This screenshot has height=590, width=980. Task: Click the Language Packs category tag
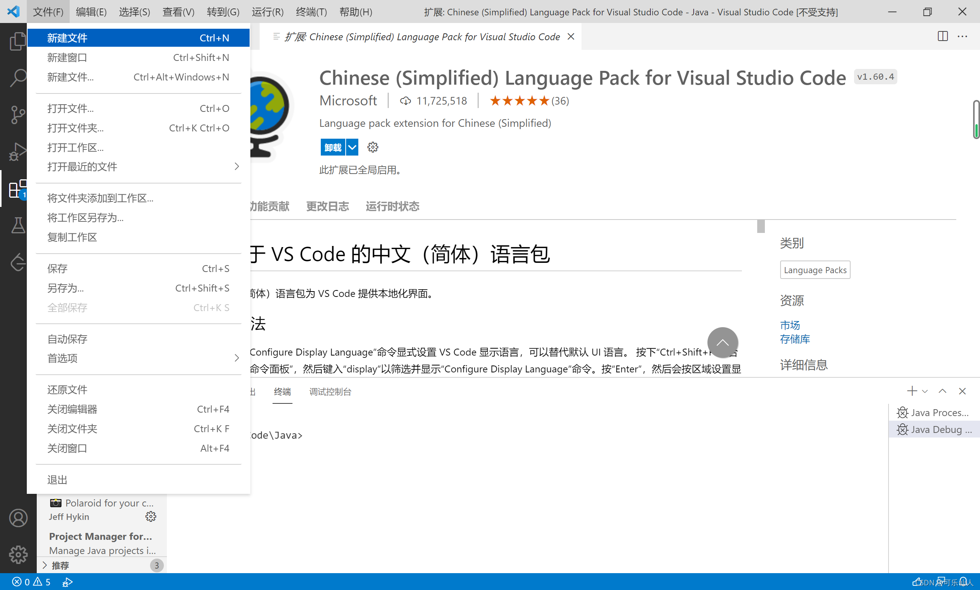815,270
